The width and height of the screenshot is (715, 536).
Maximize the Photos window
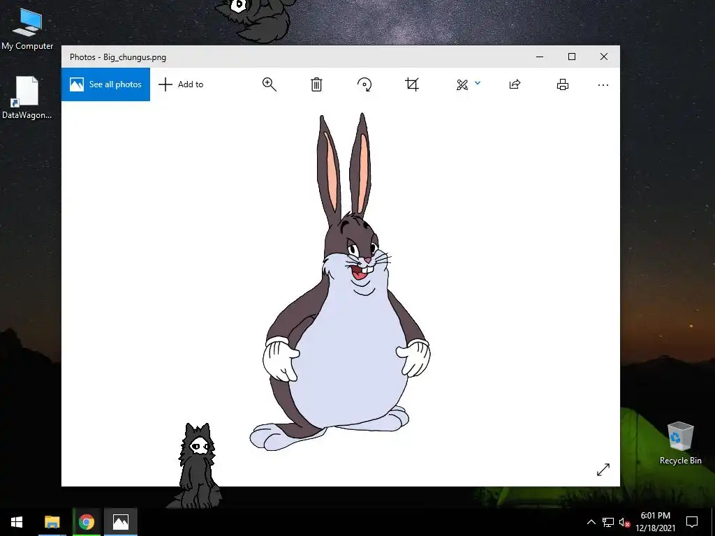[x=572, y=57]
